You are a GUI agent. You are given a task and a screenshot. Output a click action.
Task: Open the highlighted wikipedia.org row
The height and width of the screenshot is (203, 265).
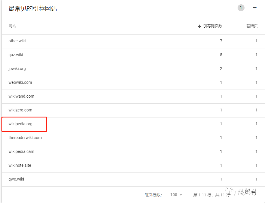click(x=20, y=124)
